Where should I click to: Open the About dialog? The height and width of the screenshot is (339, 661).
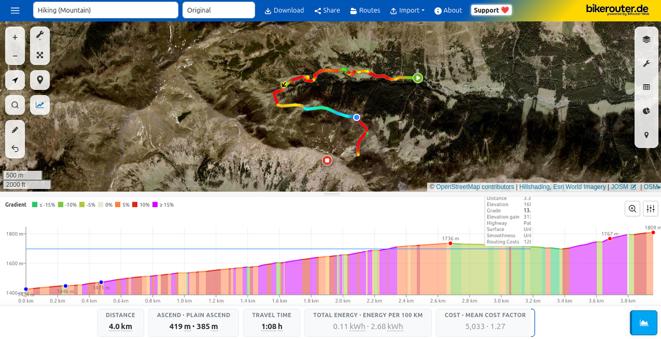click(448, 10)
